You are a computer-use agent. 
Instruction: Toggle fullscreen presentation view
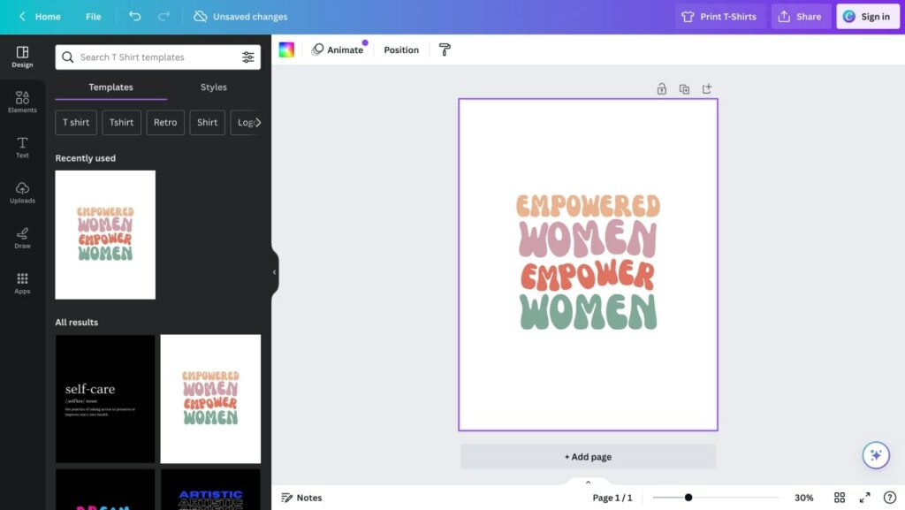[865, 498]
